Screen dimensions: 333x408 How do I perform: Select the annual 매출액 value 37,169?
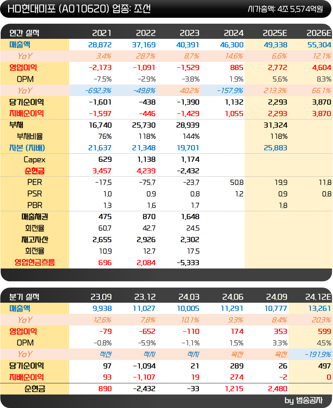click(144, 45)
